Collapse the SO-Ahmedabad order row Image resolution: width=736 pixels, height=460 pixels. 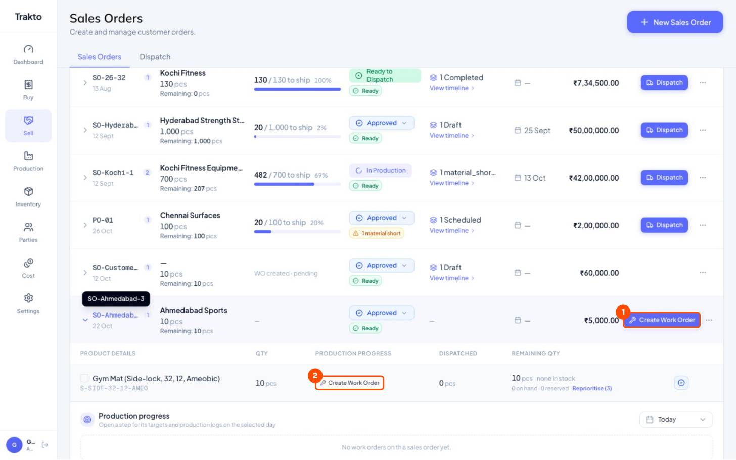(x=85, y=320)
